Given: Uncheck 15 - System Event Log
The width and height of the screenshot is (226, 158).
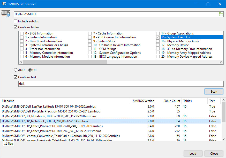Looking at the screenshot, I should pyautogui.click(x=158, y=37).
